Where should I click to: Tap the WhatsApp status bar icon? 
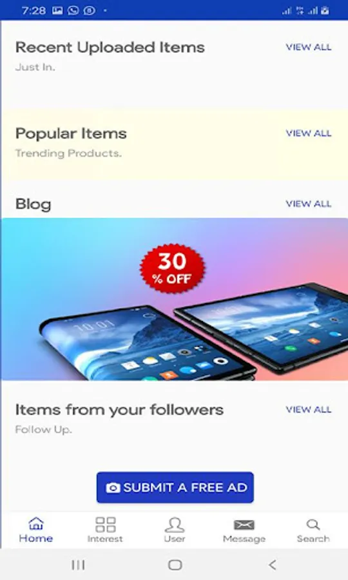click(73, 10)
